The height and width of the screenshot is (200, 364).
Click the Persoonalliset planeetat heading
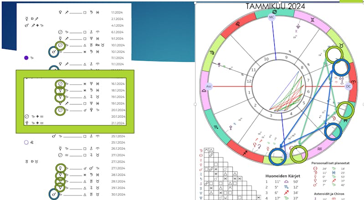click(336, 163)
